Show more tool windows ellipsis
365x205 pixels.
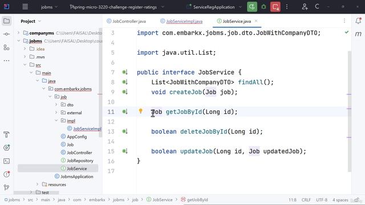[6, 60]
